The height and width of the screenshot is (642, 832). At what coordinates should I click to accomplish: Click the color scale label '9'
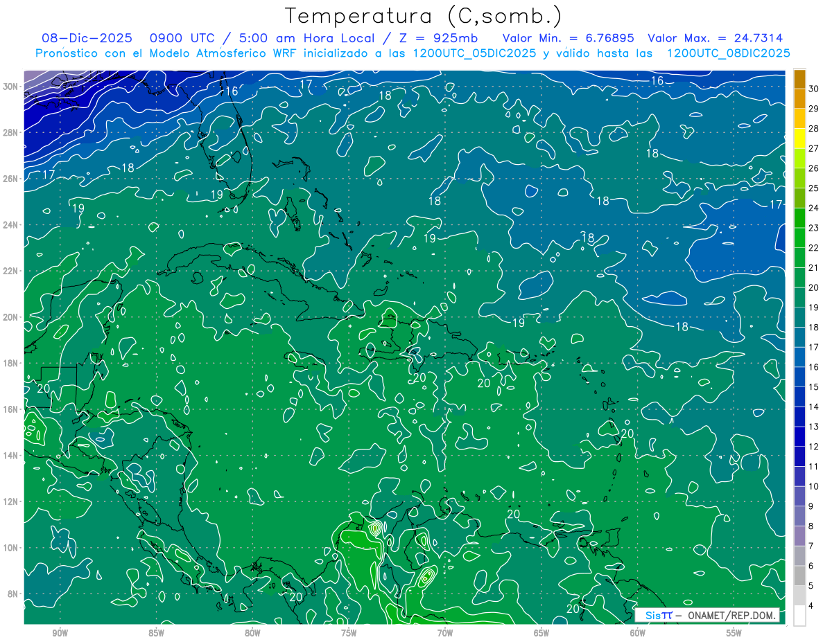coord(811,506)
